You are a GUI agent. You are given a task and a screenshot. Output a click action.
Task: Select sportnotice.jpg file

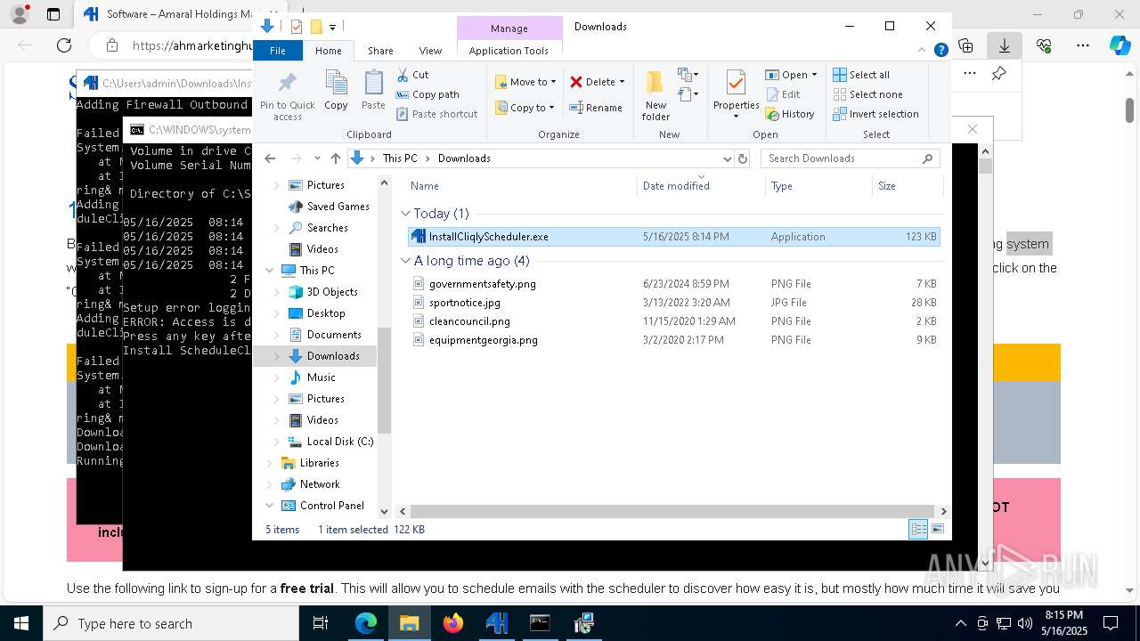click(x=673, y=303)
